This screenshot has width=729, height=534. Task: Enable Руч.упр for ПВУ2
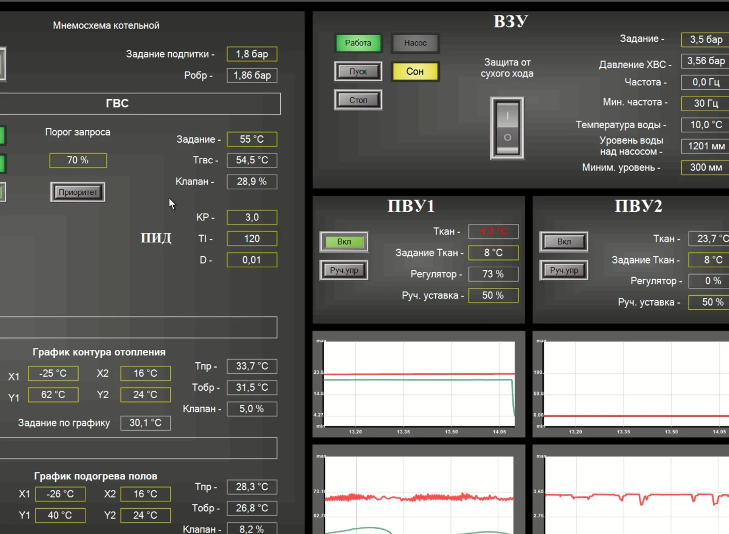click(x=564, y=270)
